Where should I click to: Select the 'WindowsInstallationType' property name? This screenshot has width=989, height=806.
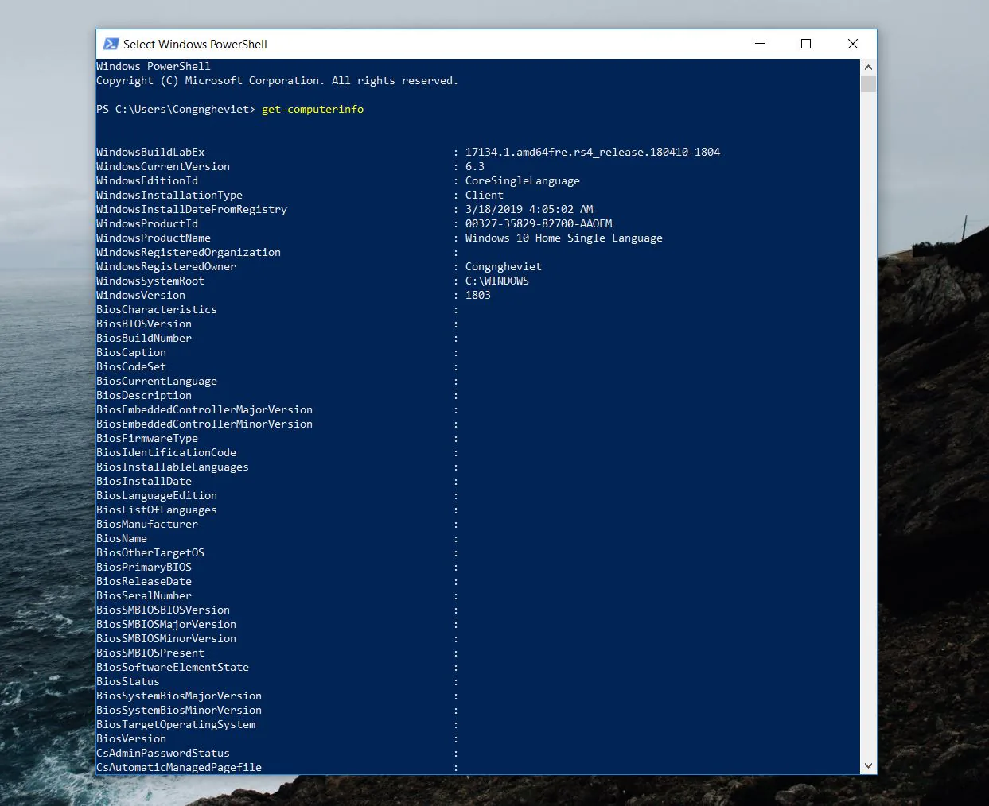pyautogui.click(x=169, y=196)
